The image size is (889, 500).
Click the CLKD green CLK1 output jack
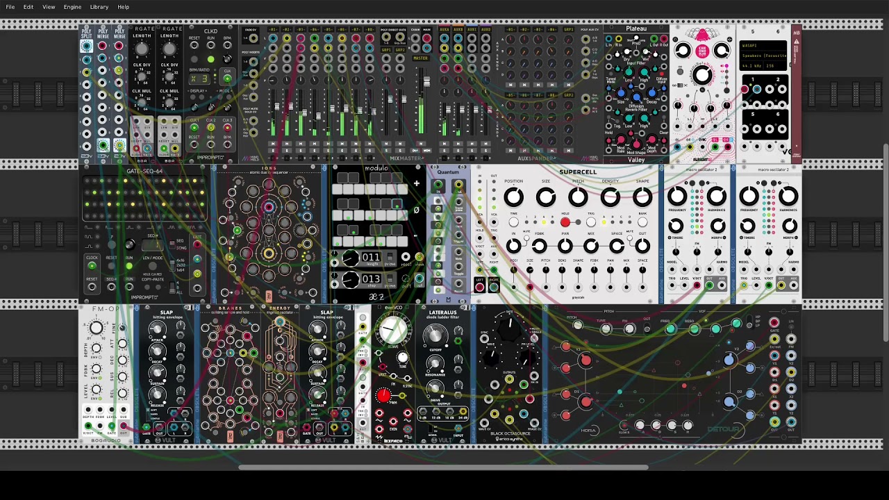pos(194,128)
